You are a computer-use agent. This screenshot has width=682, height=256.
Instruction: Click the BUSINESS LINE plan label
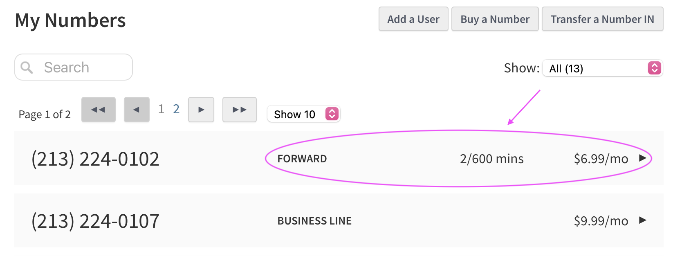point(314,221)
